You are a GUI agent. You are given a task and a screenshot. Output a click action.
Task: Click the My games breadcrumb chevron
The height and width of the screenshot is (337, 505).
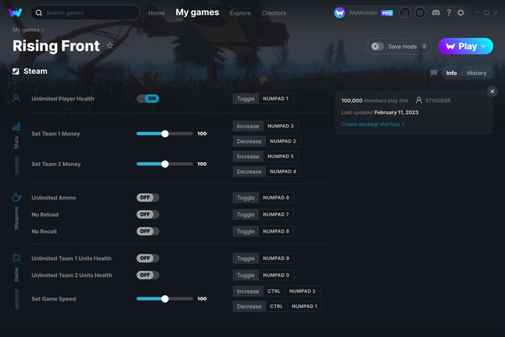click(x=42, y=30)
